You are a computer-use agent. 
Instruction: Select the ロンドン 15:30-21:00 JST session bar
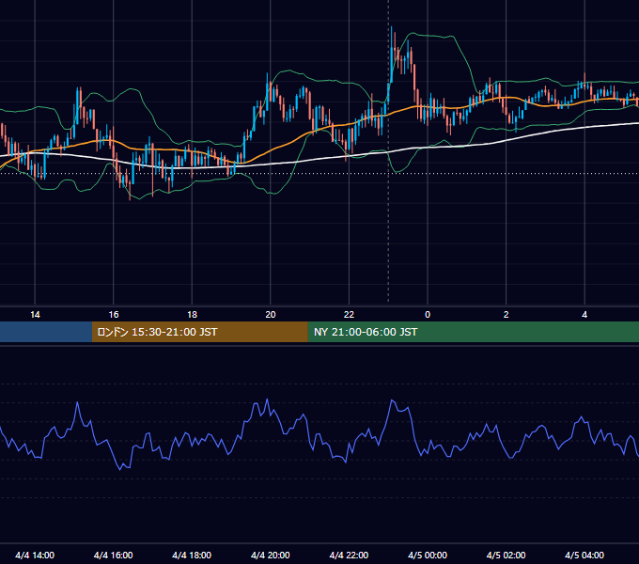(199, 332)
